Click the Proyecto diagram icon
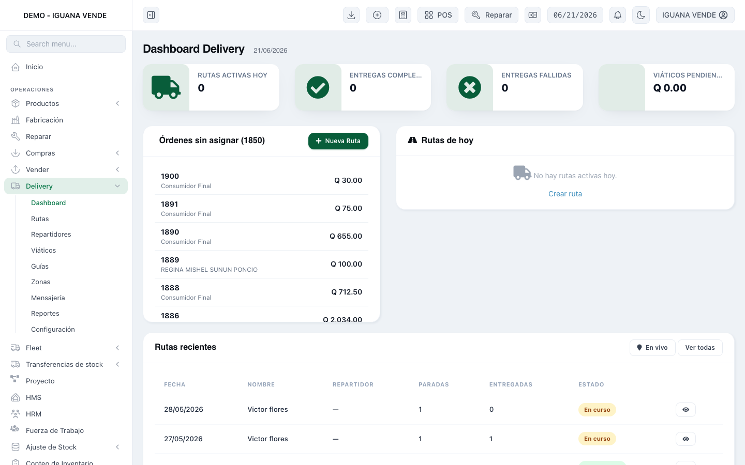Screen dimensions: 745x465 pyautogui.click(x=15, y=379)
